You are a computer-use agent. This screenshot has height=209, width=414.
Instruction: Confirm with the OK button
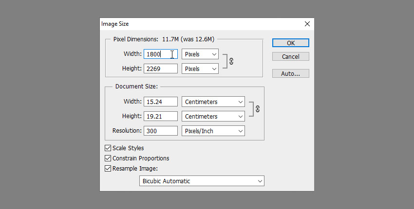[x=291, y=43]
